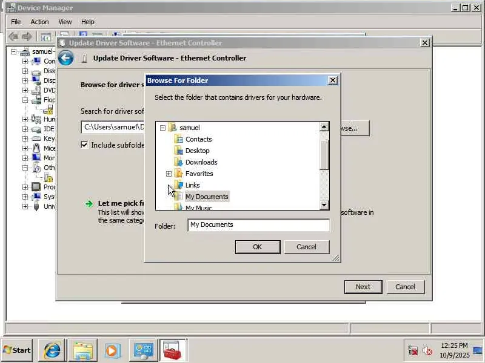
Task: Open the View menu
Action: (x=65, y=22)
